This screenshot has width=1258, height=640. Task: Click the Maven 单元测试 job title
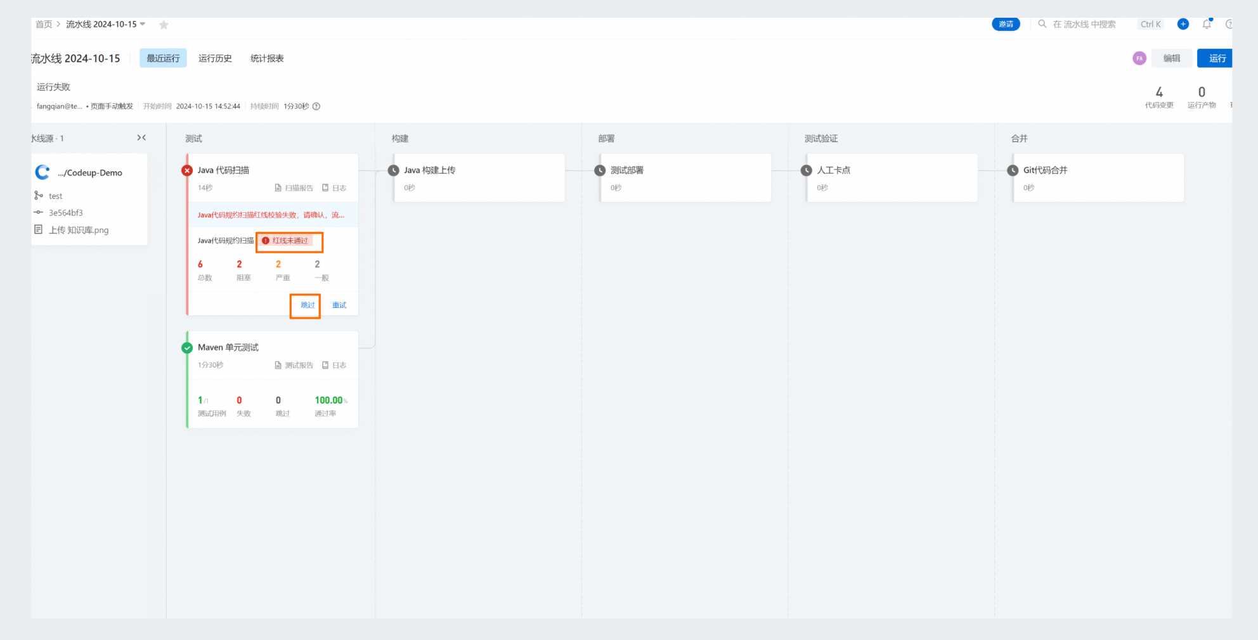228,348
